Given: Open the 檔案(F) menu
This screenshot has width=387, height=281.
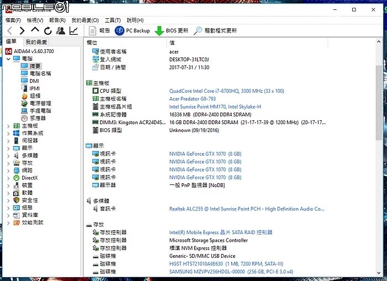Looking at the screenshot, I should 13,20.
